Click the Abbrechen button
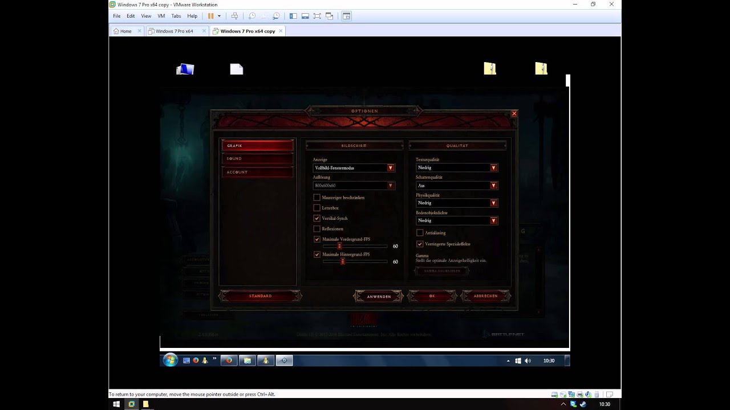The image size is (730, 410). [x=485, y=296]
